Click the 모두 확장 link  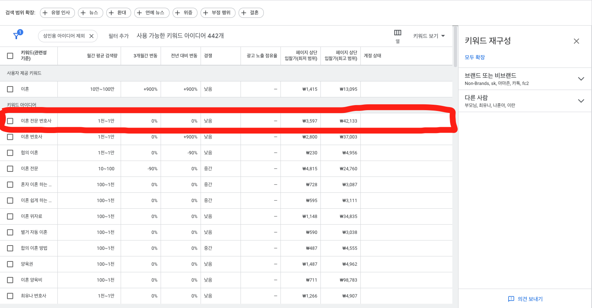click(475, 57)
